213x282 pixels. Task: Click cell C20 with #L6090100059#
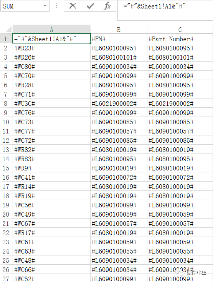pos(180,214)
